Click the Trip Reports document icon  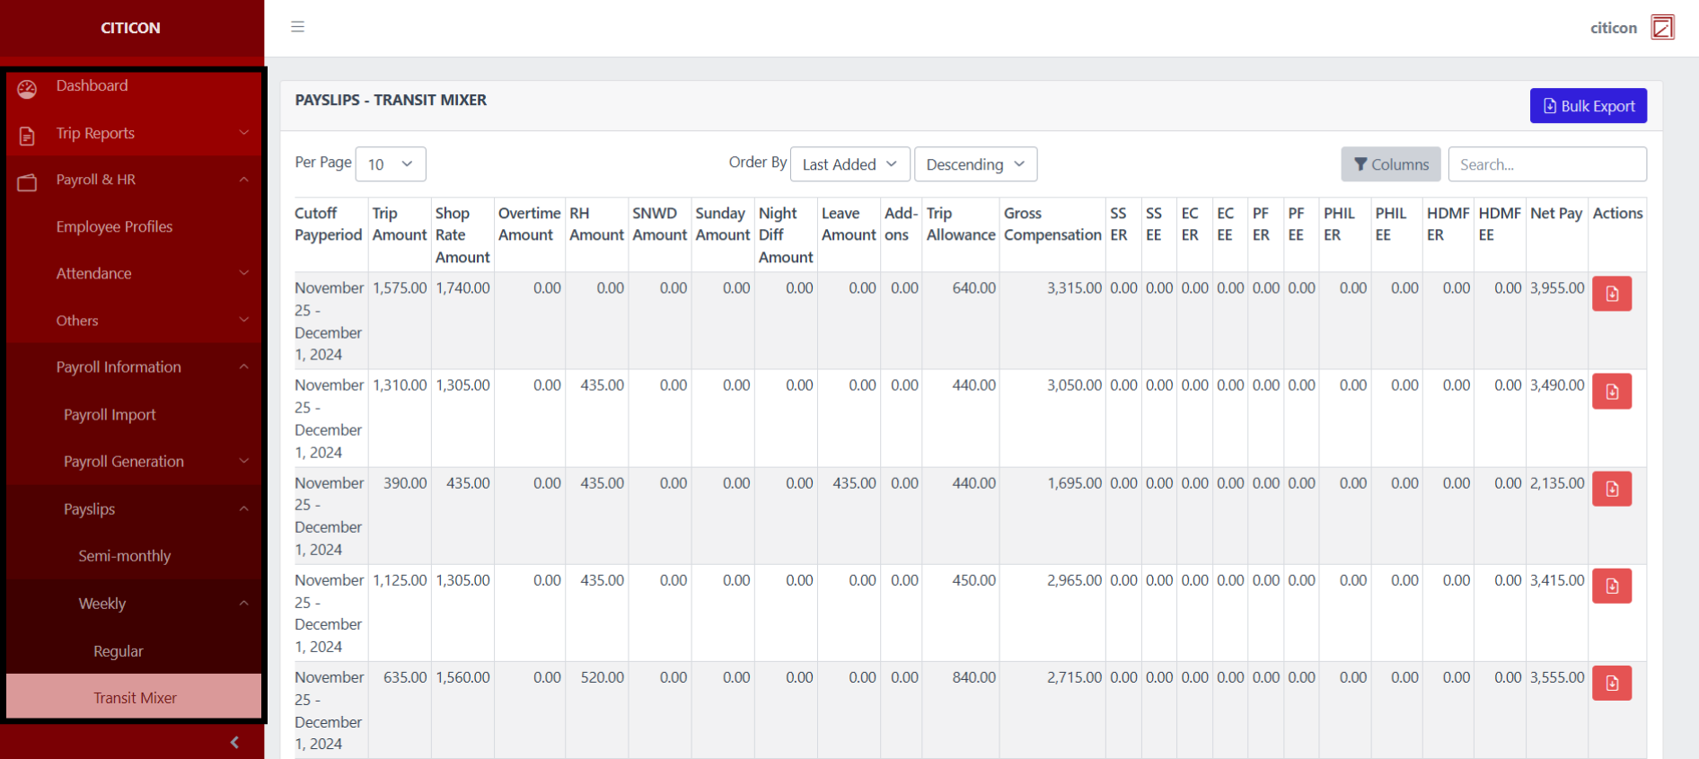(27, 136)
